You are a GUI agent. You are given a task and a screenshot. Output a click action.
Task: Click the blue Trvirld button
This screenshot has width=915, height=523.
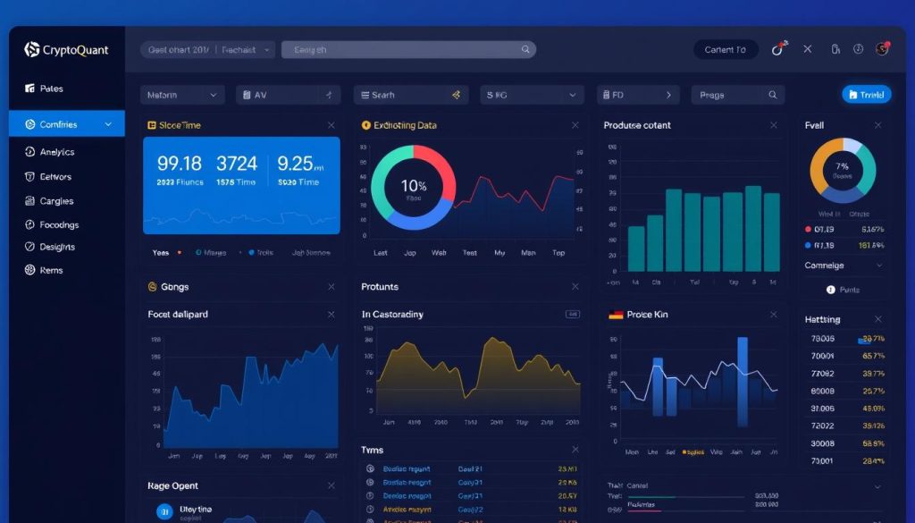pyautogui.click(x=867, y=95)
